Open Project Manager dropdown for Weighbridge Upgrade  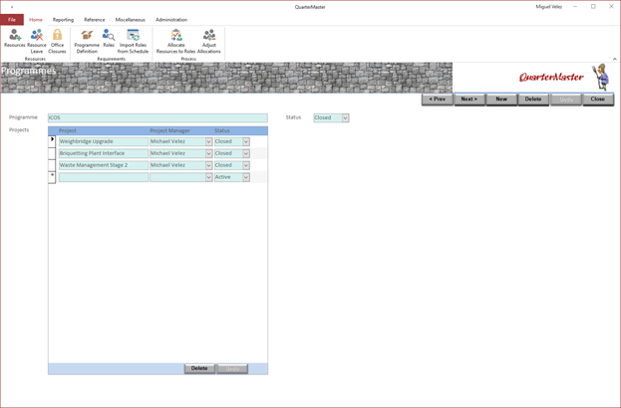pyautogui.click(x=208, y=141)
